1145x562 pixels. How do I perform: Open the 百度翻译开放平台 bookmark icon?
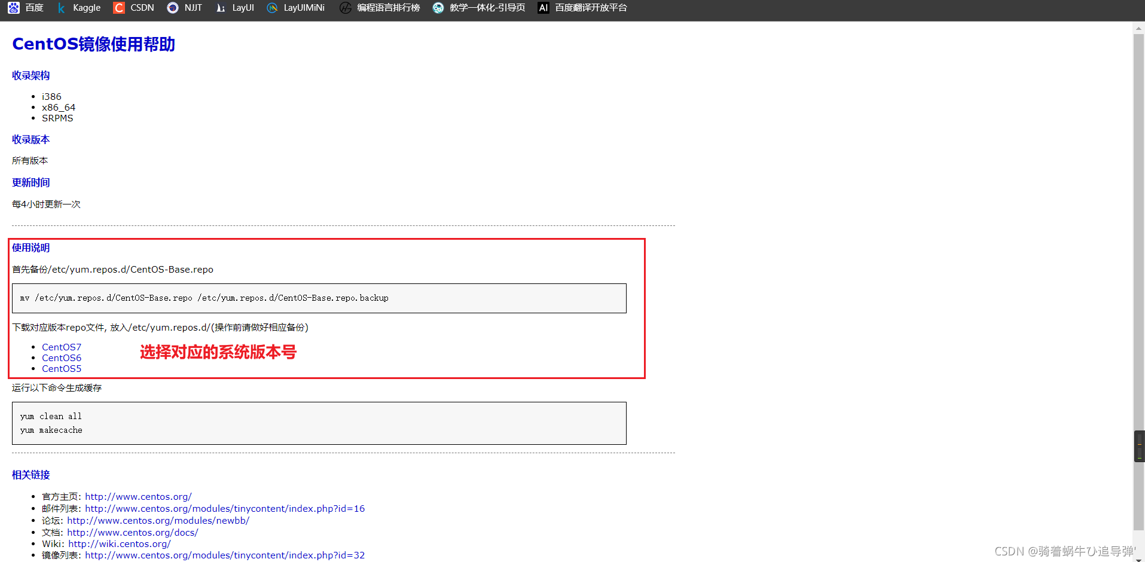544,8
